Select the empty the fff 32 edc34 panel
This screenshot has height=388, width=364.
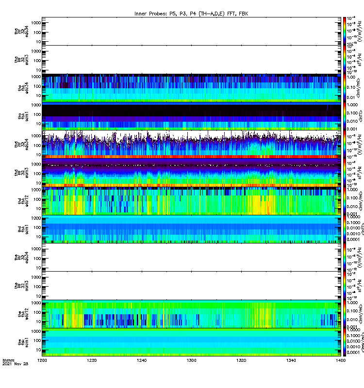click(191, 258)
